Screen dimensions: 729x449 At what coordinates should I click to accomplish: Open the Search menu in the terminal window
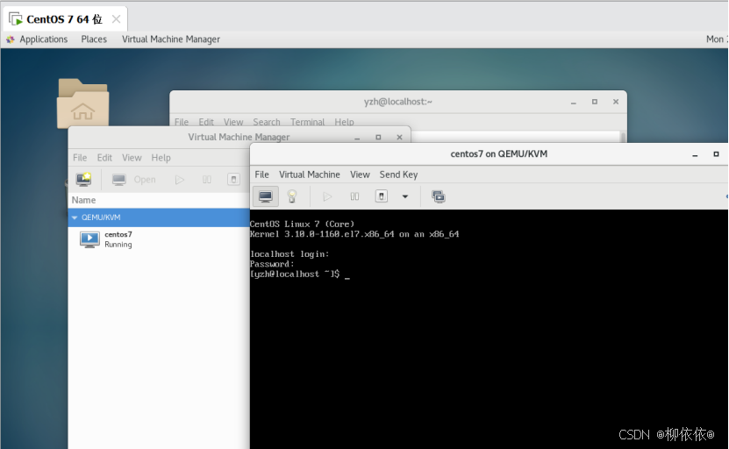point(267,122)
